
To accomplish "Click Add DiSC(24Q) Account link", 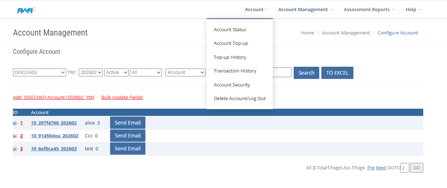I will click(53, 98).
